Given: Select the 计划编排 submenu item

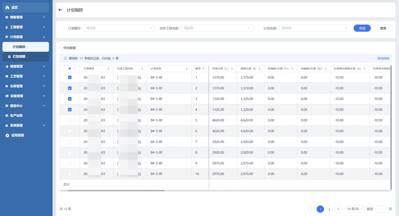Looking at the screenshot, I should [26, 47].
